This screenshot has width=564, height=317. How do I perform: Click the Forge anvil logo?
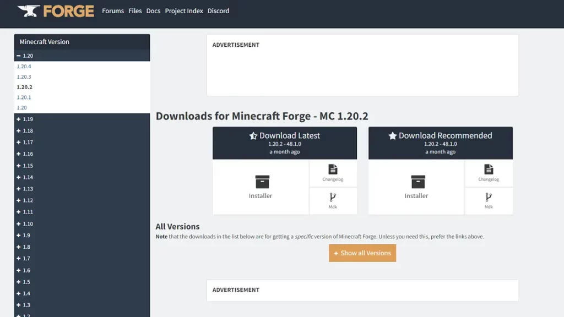(x=29, y=10)
